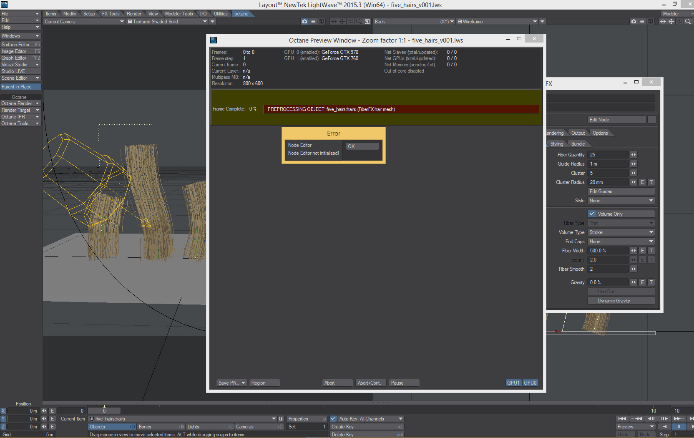This screenshot has height=438, width=694.
Task: Select Bones item mode
Action: click(161, 427)
